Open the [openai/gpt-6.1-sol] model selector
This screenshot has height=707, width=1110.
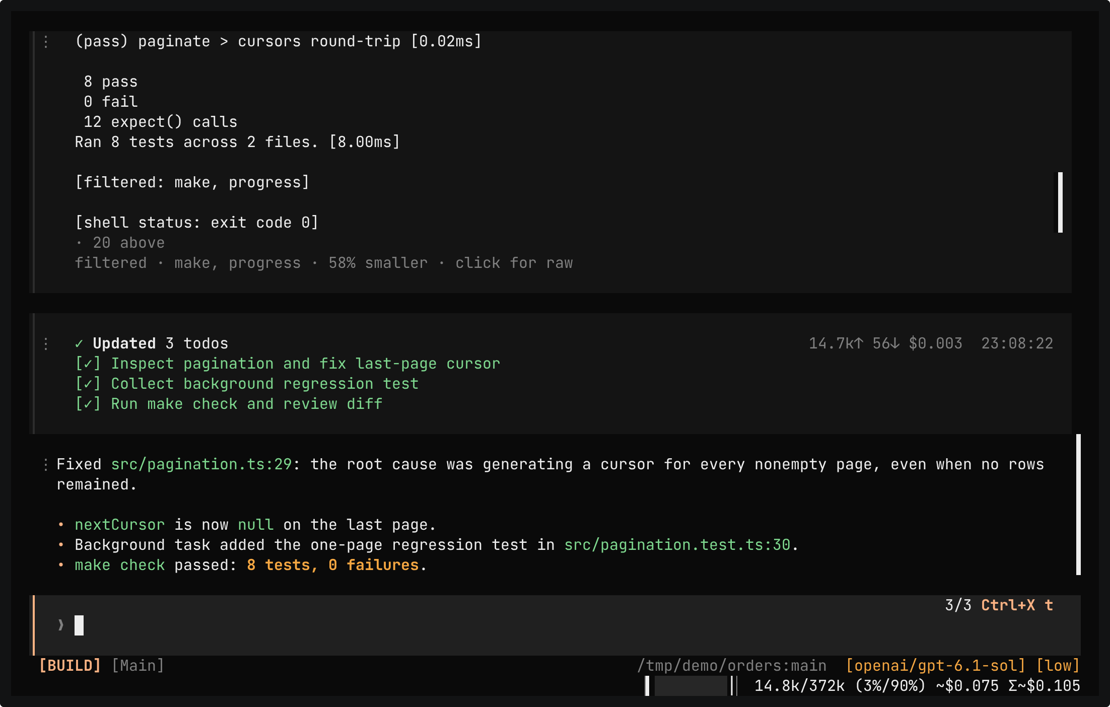pos(936,666)
